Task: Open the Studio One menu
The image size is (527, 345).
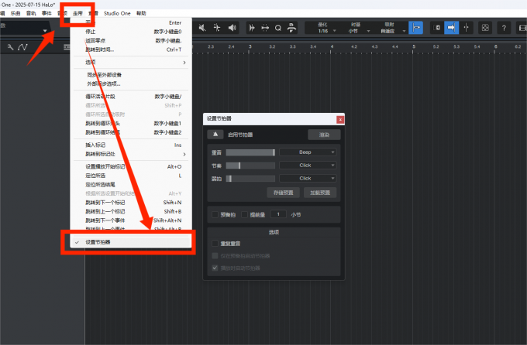Action: coord(117,13)
